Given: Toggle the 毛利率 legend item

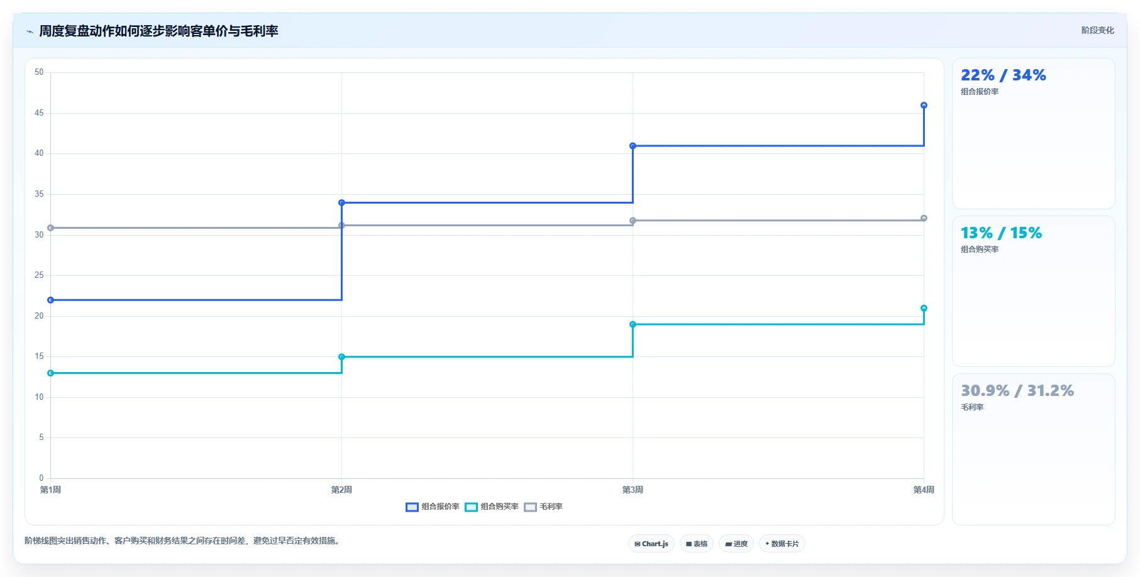Looking at the screenshot, I should [543, 507].
